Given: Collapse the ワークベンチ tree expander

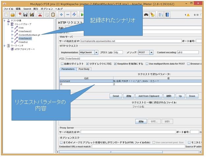Looking at the screenshot, I should coord(5,46).
